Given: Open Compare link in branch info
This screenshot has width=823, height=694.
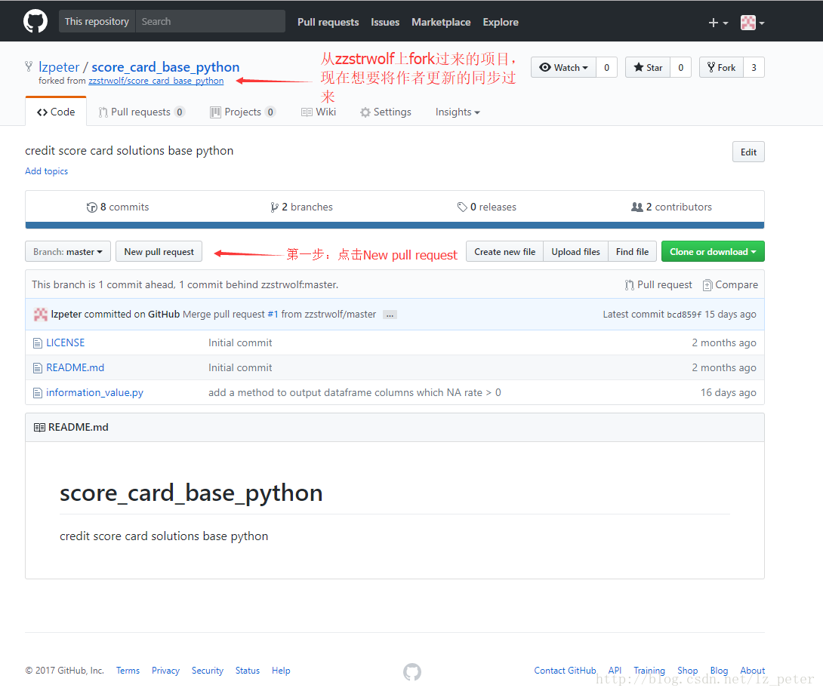Looking at the screenshot, I should point(730,285).
